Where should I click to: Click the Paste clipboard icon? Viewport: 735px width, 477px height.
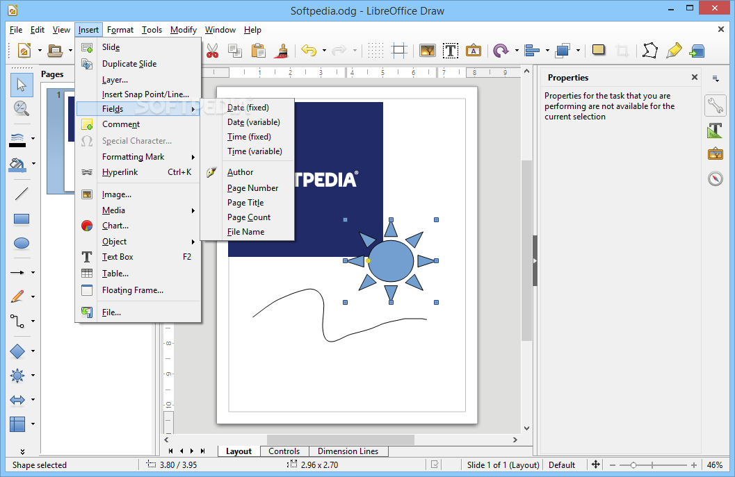(258, 51)
